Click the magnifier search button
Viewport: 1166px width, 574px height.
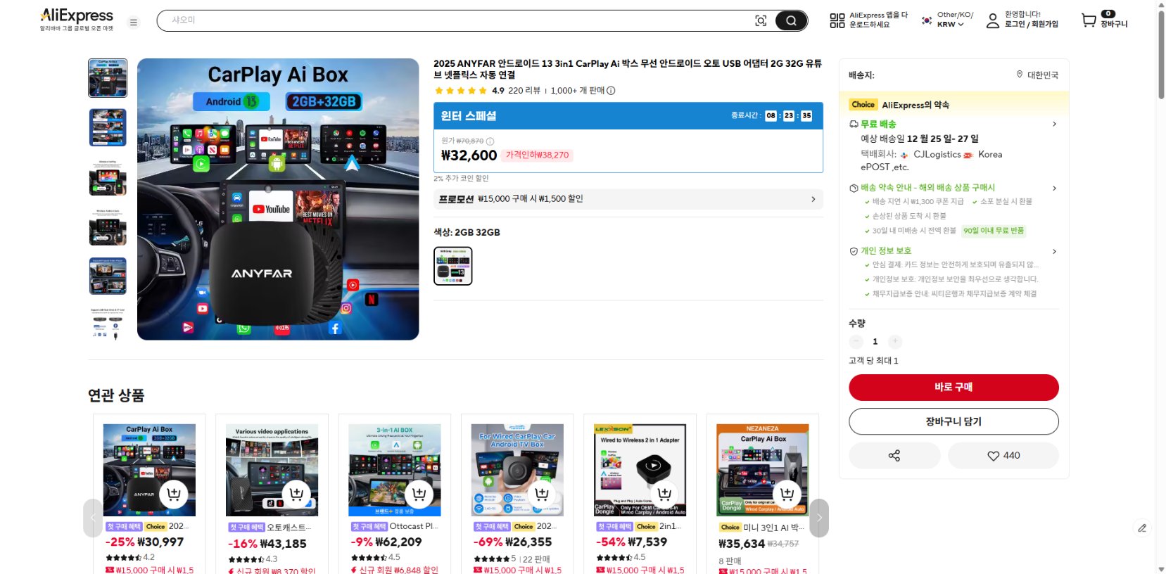click(x=791, y=20)
